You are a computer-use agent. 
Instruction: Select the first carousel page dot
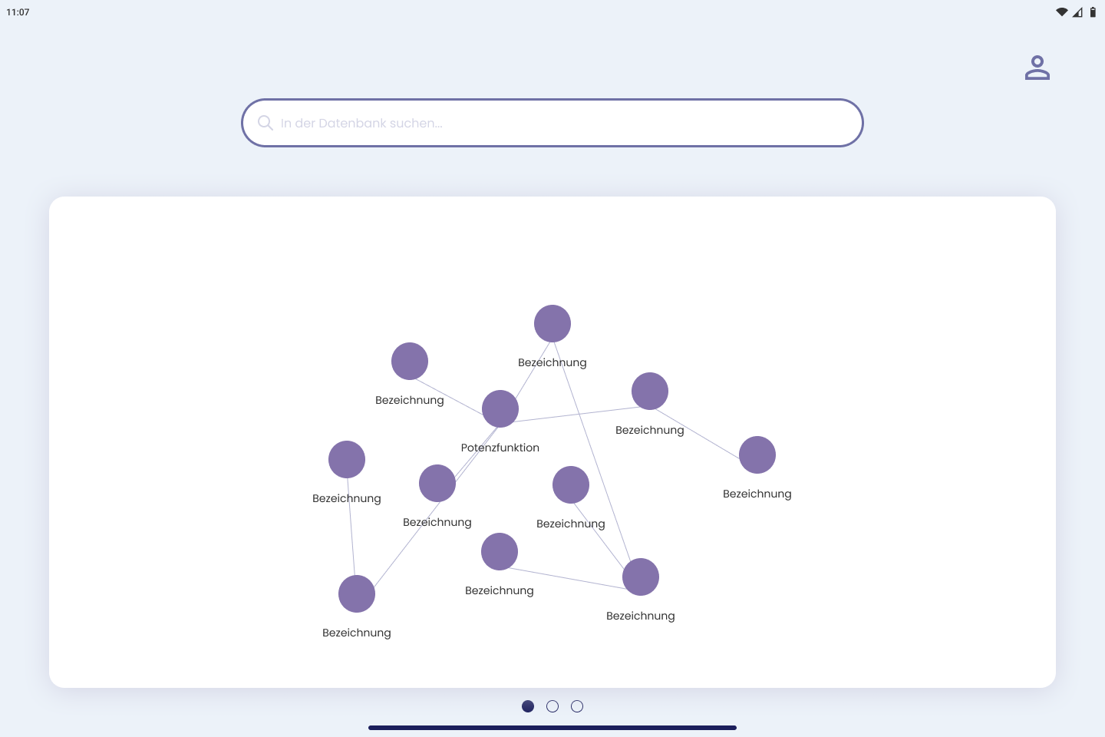pyautogui.click(x=528, y=706)
